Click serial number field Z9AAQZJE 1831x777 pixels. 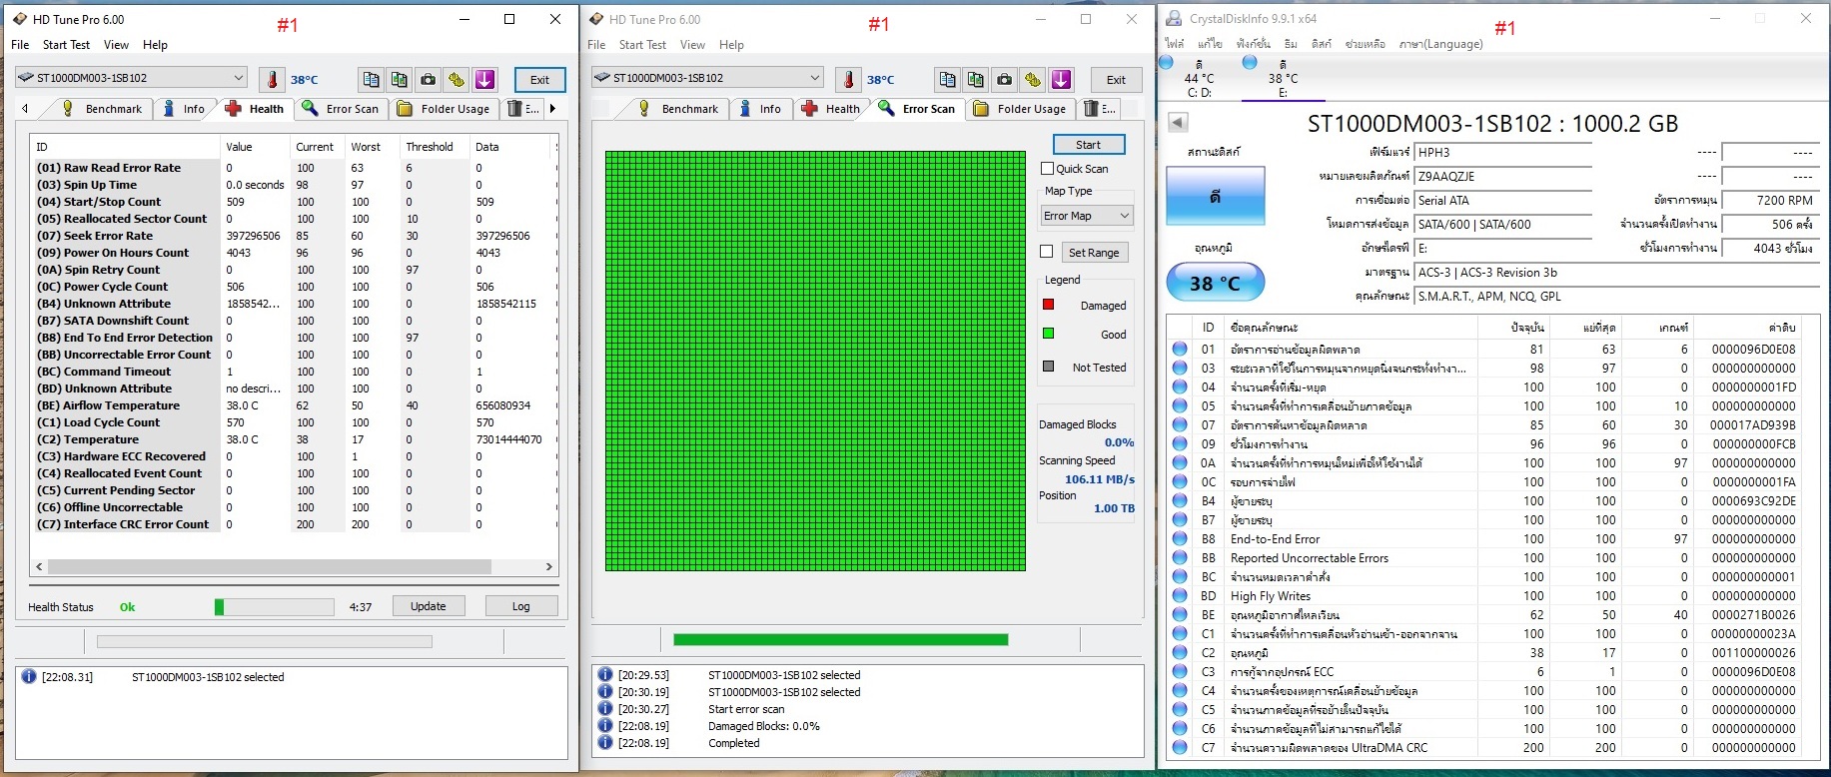[1502, 177]
